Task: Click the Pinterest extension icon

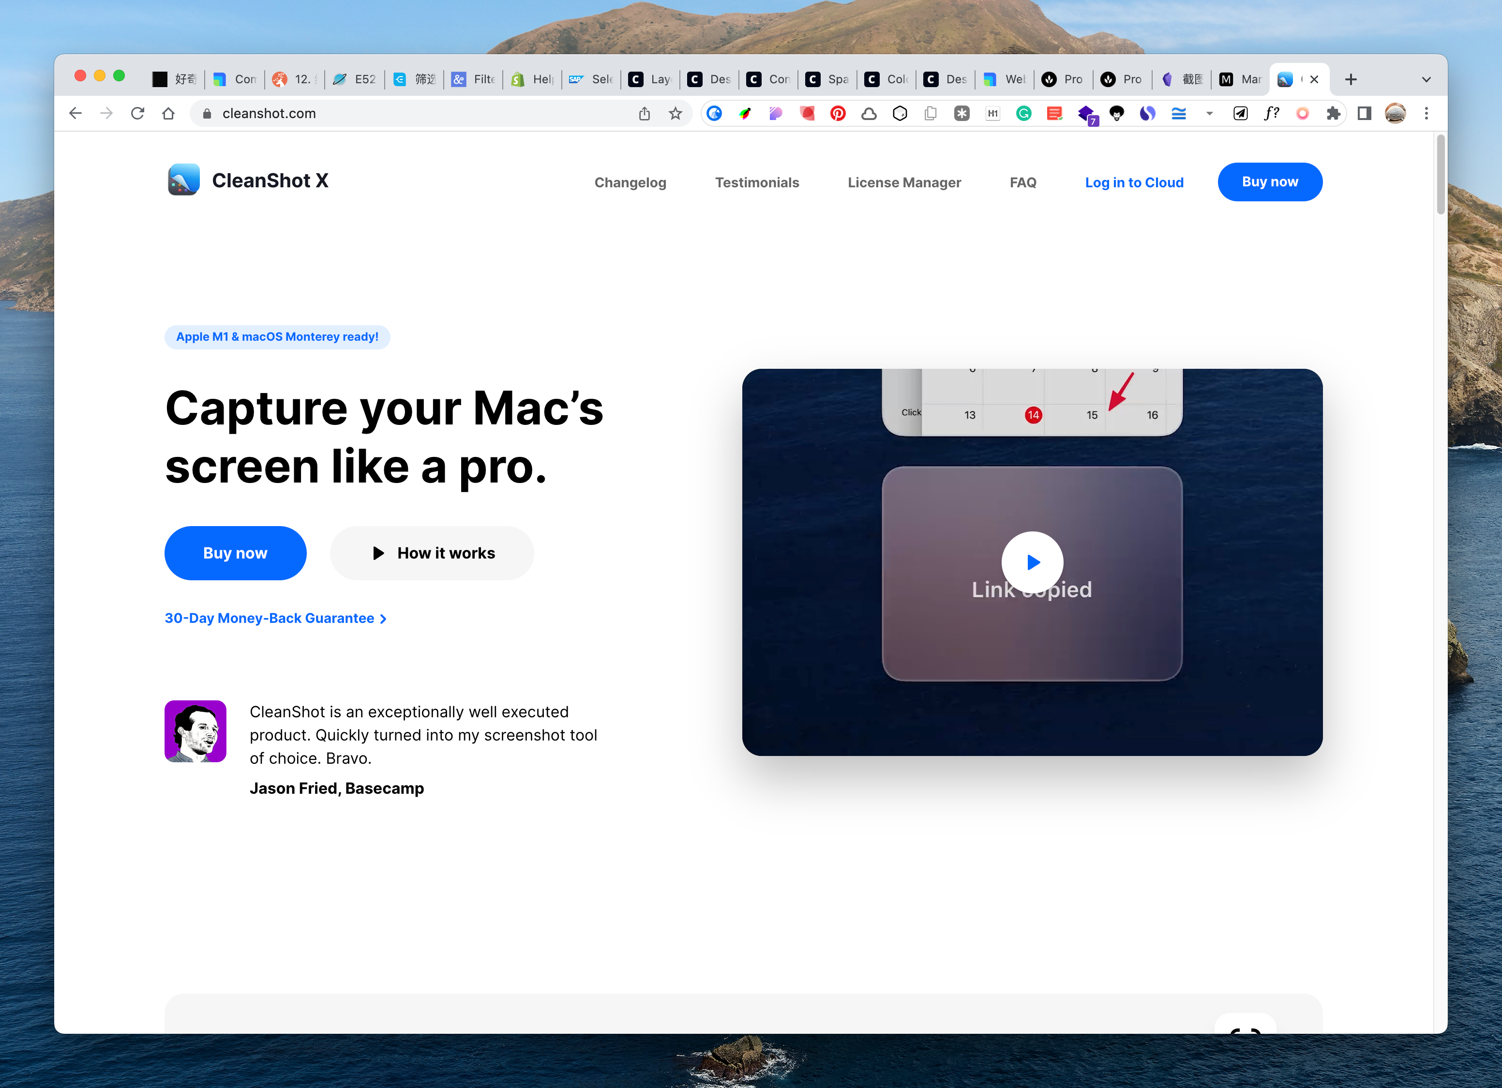Action: point(838,114)
